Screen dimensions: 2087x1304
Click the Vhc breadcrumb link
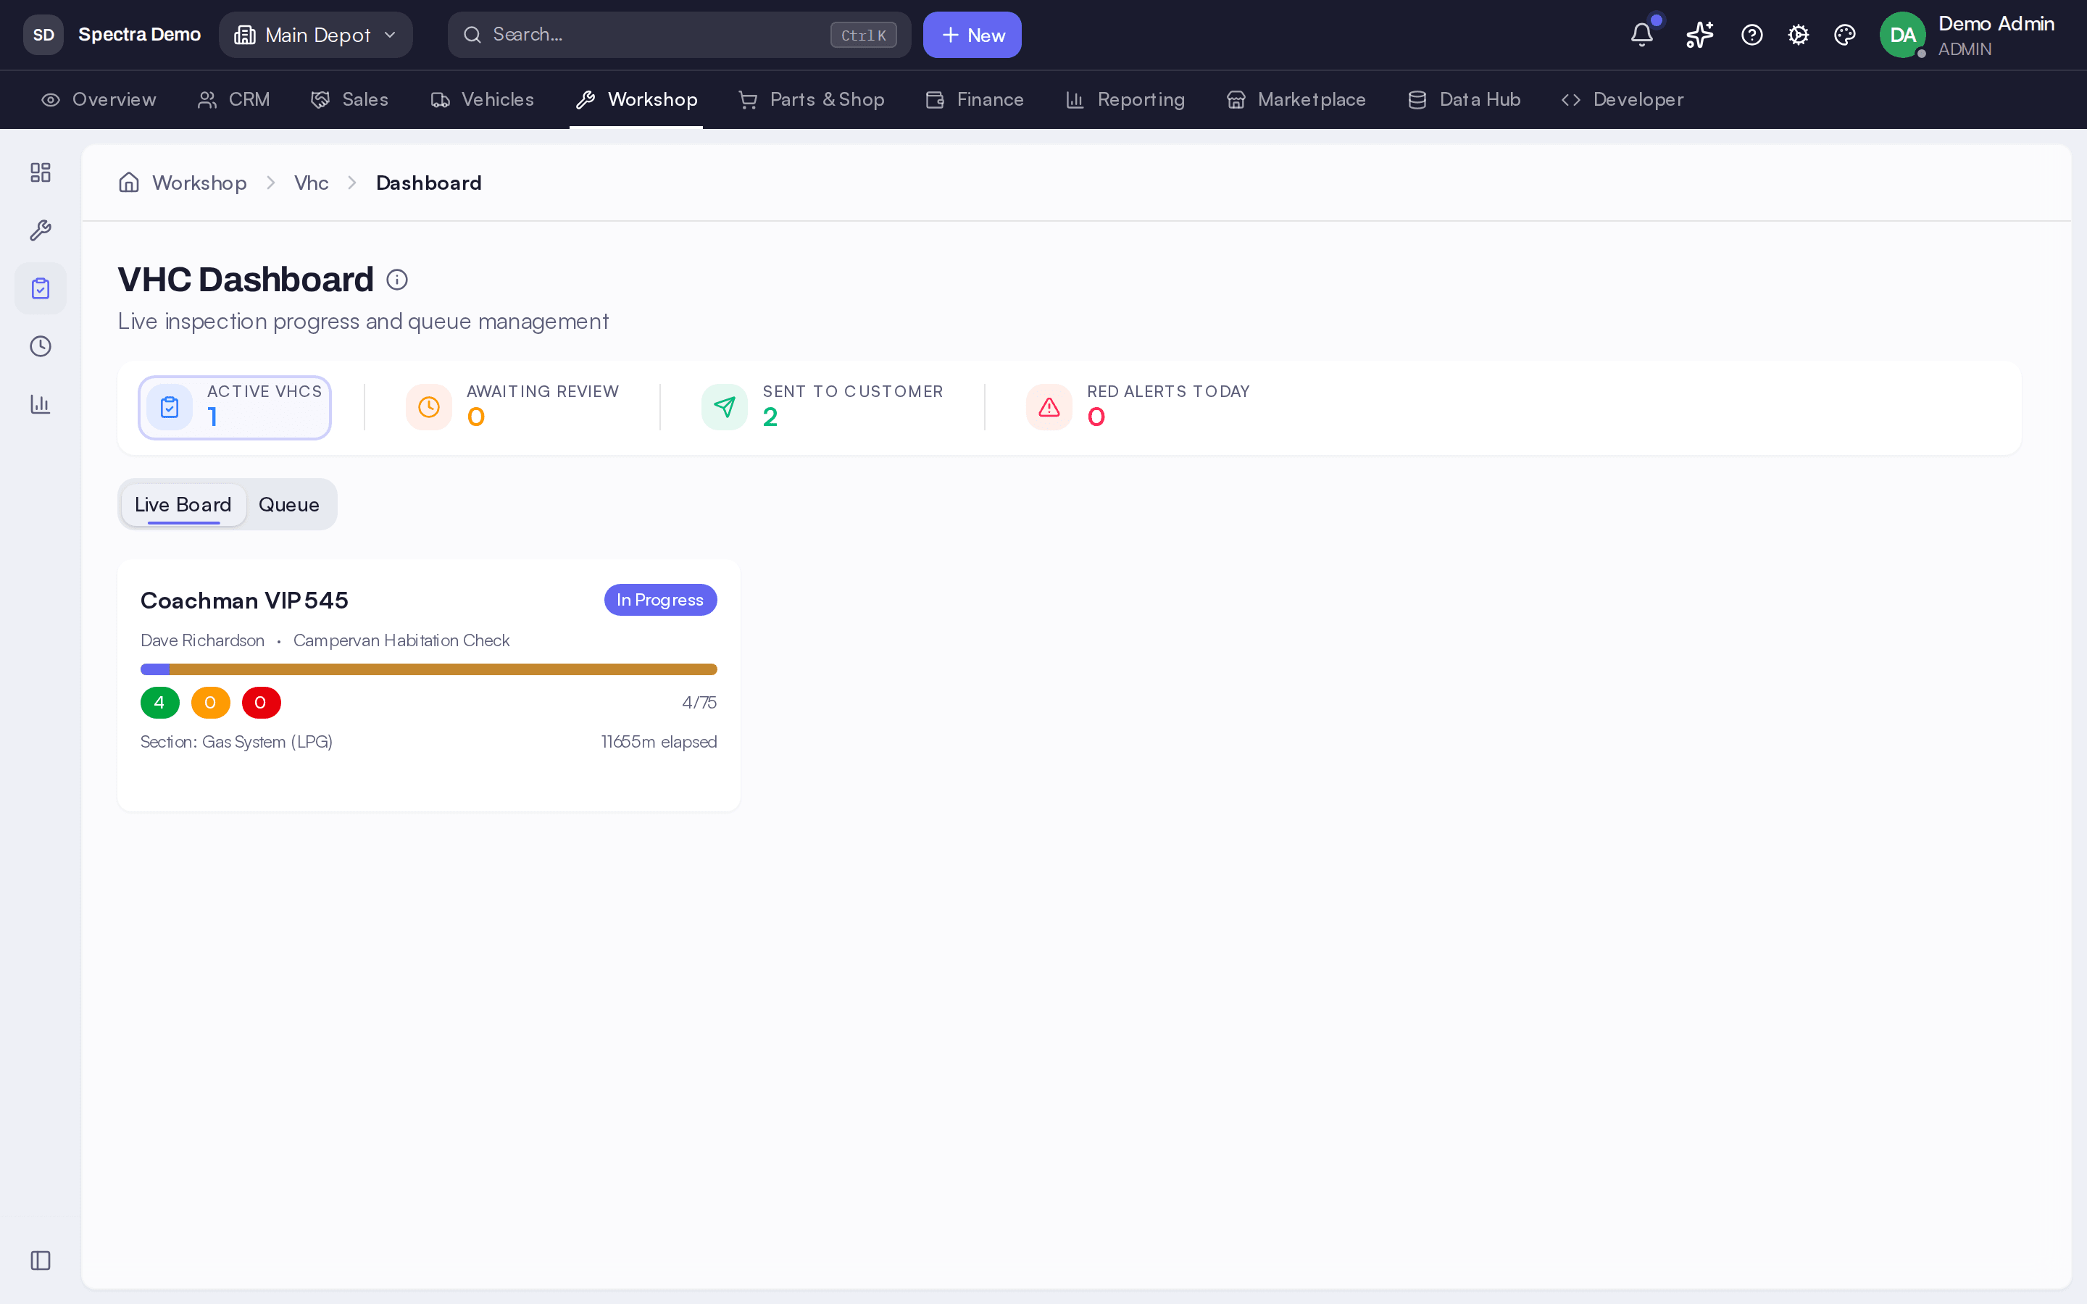[x=312, y=183]
